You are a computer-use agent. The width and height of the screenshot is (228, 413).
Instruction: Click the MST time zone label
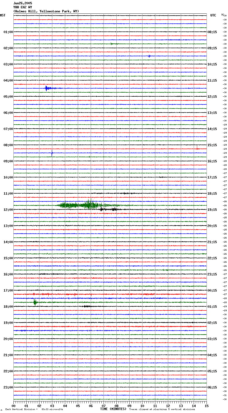pyautogui.click(x=3, y=15)
